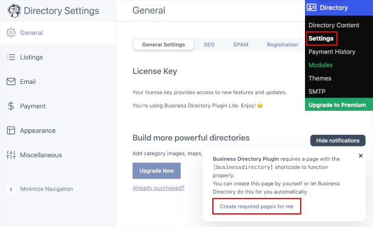Switch to the SEO tab
Viewport: 373px width, 227px height.
click(209, 44)
